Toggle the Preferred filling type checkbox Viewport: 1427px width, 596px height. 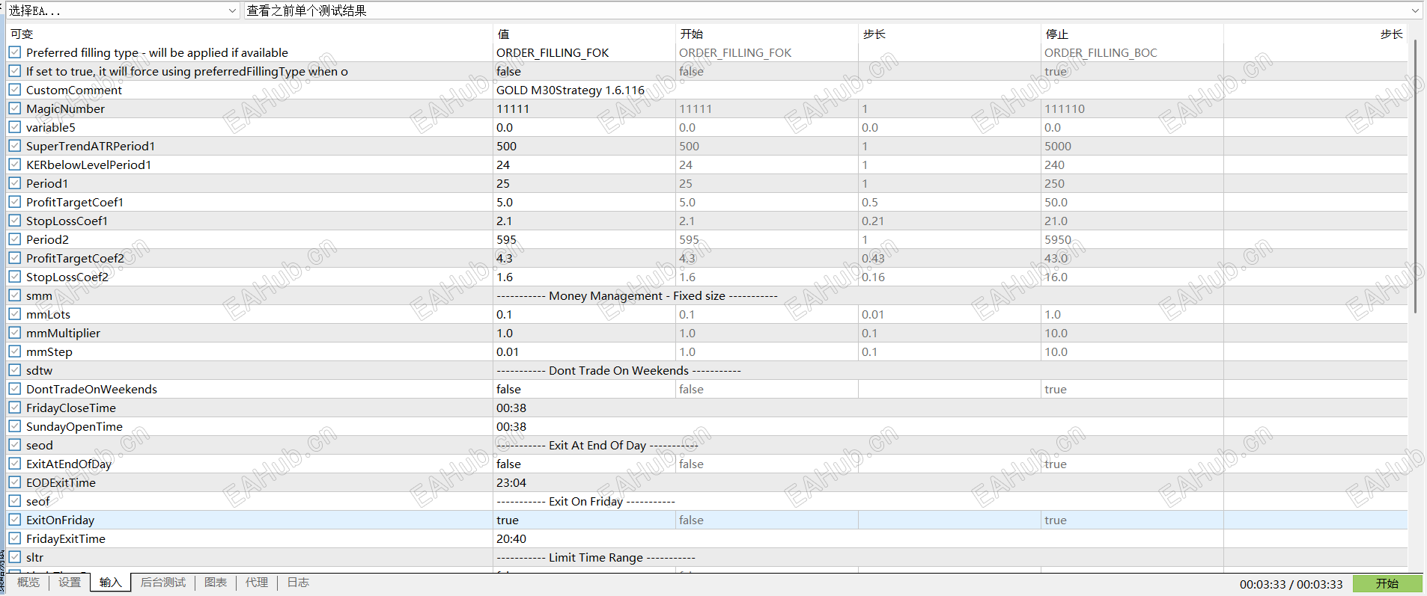coord(15,52)
